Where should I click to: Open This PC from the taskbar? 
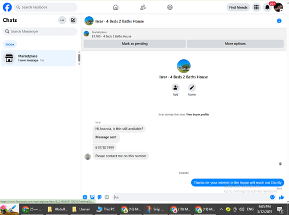tap(106, 209)
